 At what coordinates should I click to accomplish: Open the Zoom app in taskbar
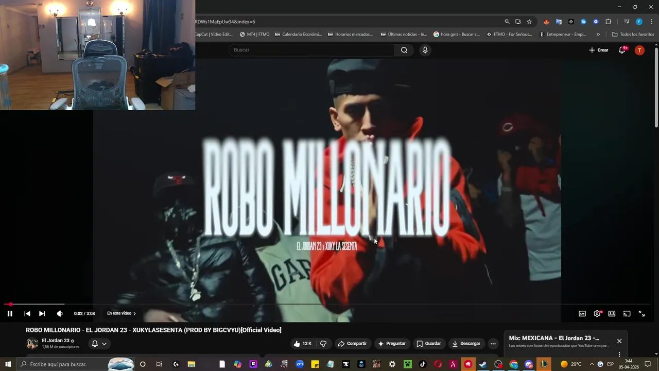(x=300, y=364)
